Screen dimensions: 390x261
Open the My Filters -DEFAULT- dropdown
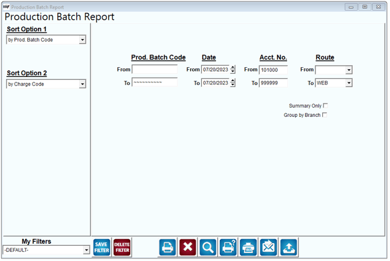[x=86, y=250]
